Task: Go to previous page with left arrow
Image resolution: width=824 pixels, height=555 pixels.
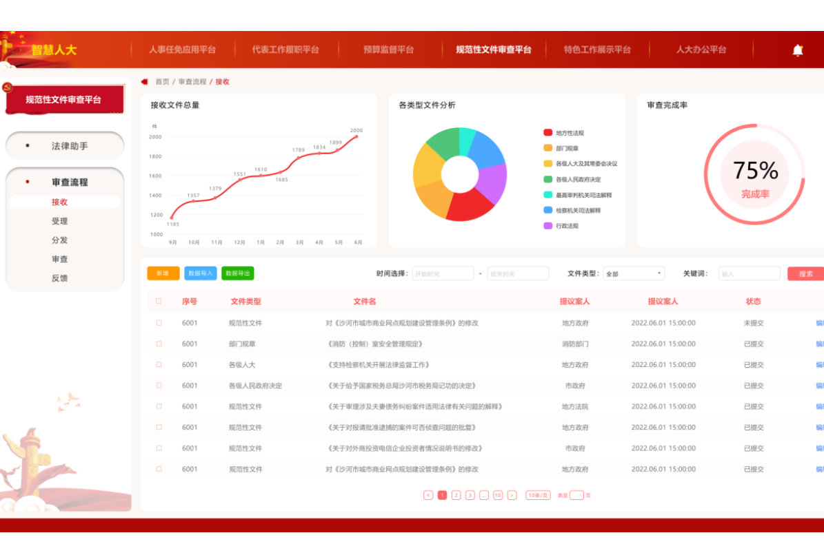Action: tap(428, 495)
